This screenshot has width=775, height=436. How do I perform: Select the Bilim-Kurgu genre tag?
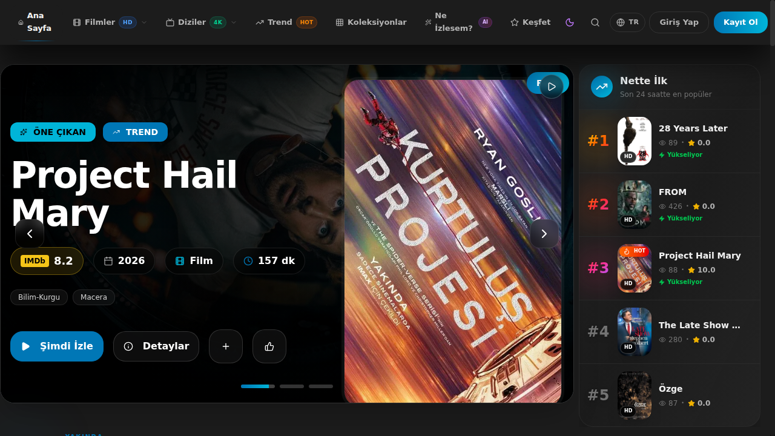pyautogui.click(x=39, y=297)
